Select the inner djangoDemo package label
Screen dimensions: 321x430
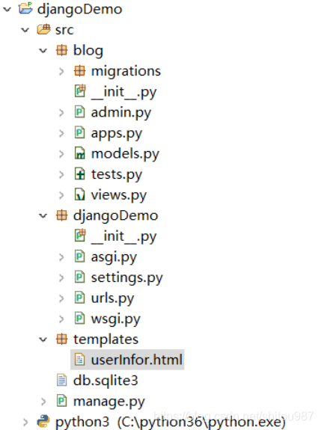click(115, 216)
